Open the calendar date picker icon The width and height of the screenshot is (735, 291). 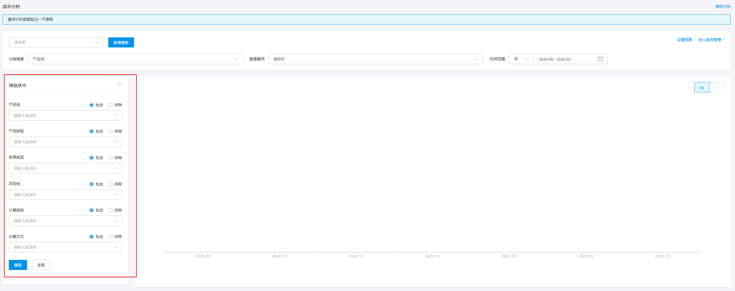point(600,59)
